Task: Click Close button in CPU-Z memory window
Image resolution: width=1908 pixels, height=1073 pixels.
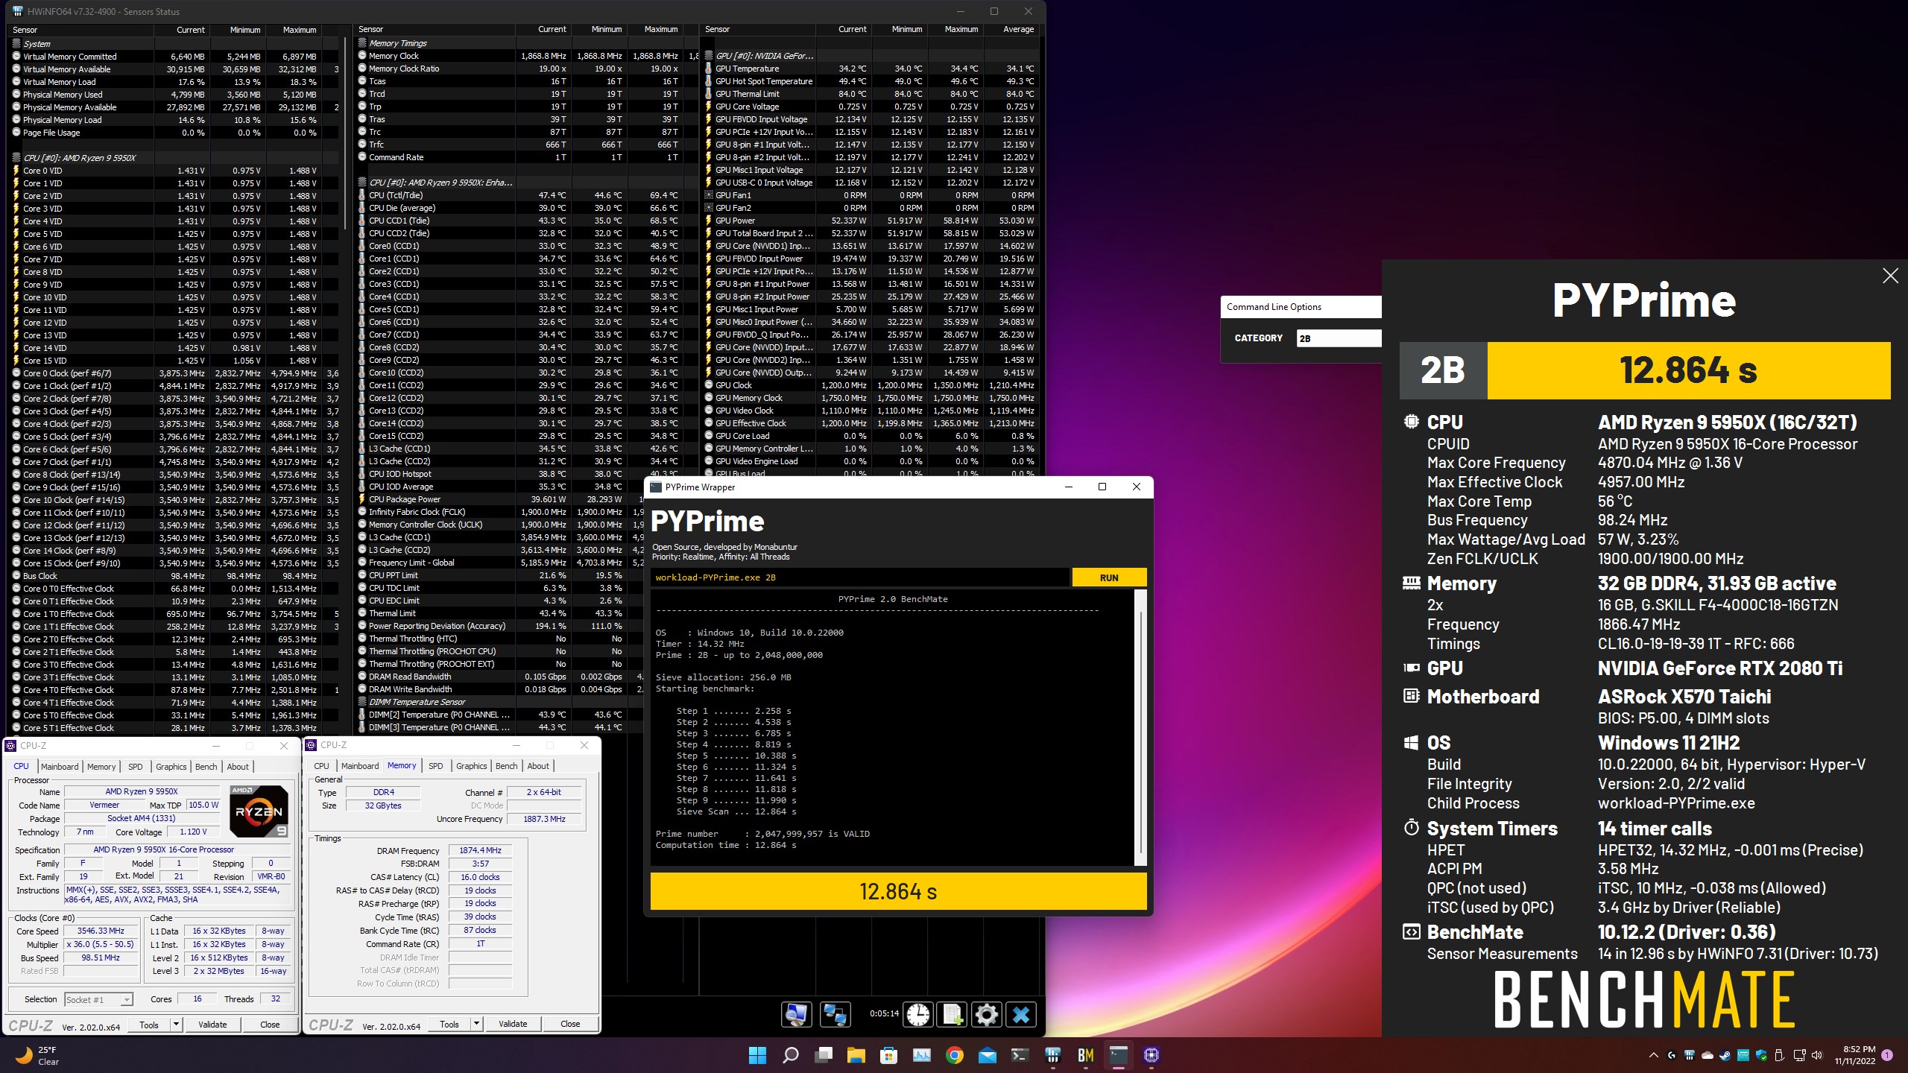Action: [570, 1024]
